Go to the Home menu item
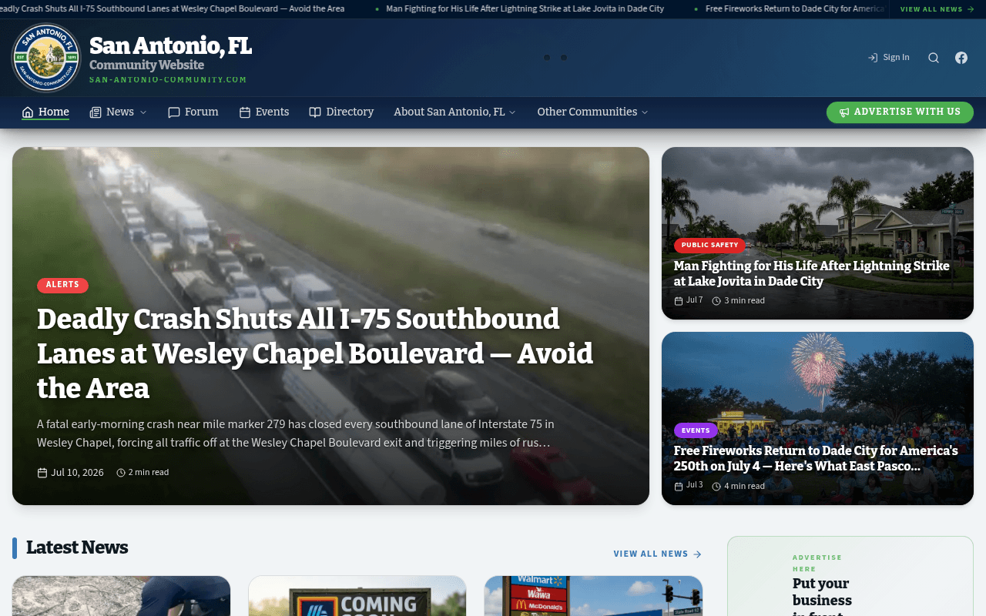The height and width of the screenshot is (616, 986). click(x=45, y=112)
